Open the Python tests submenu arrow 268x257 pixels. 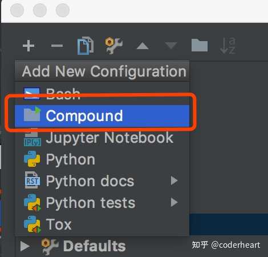tap(174, 202)
